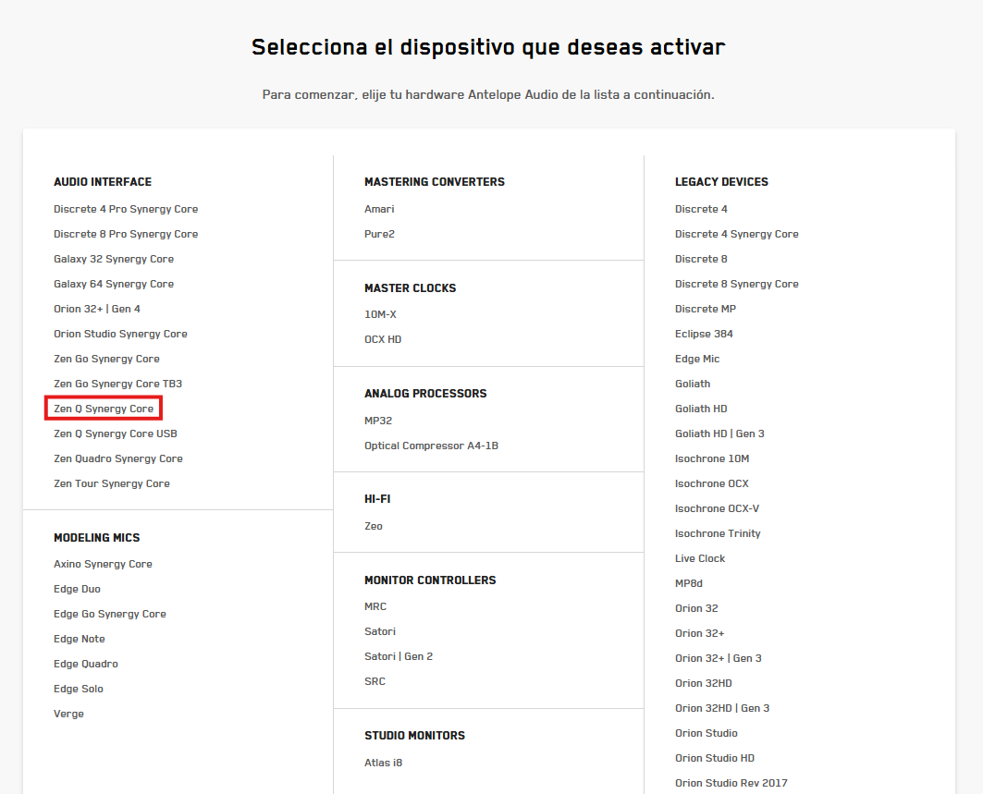Open Orion 32+ | Gen 4 link
This screenshot has width=983, height=794.
tap(96, 309)
